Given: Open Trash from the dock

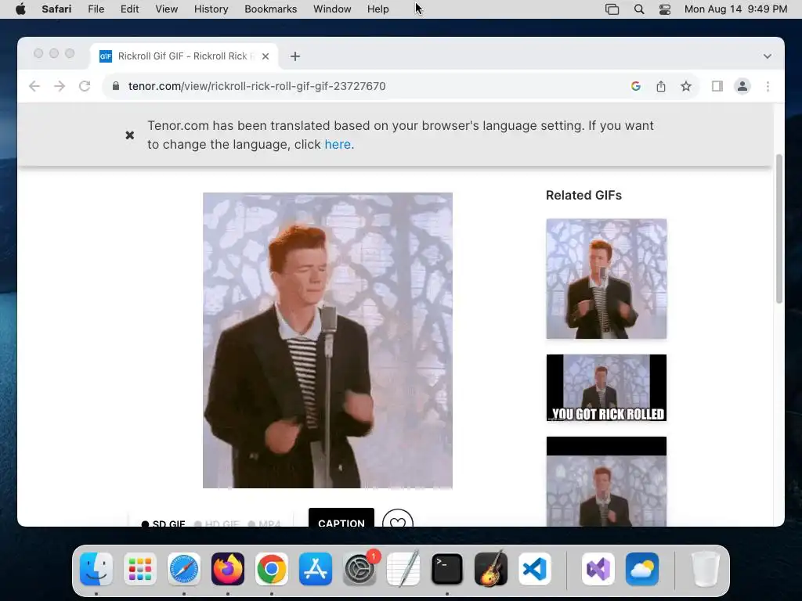Looking at the screenshot, I should point(706,569).
